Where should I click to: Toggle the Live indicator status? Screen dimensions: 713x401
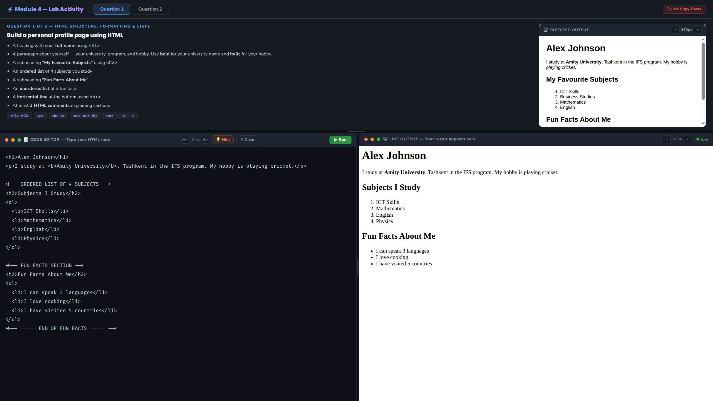pyautogui.click(x=702, y=139)
